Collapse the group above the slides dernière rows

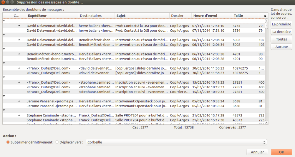(4, 63)
